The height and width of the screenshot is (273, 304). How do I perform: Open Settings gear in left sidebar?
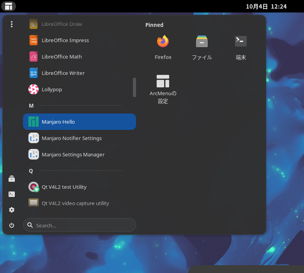coord(12,210)
